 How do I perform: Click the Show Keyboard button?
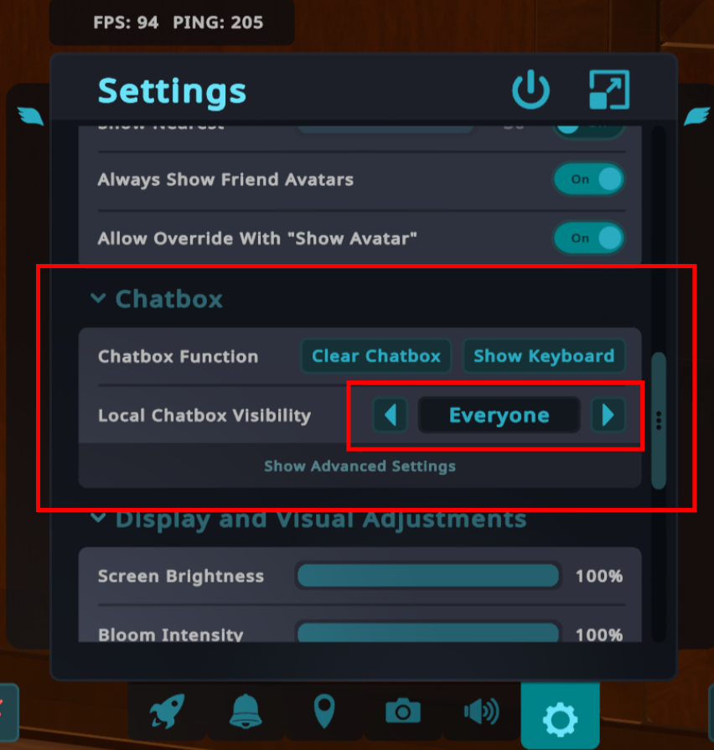(544, 356)
